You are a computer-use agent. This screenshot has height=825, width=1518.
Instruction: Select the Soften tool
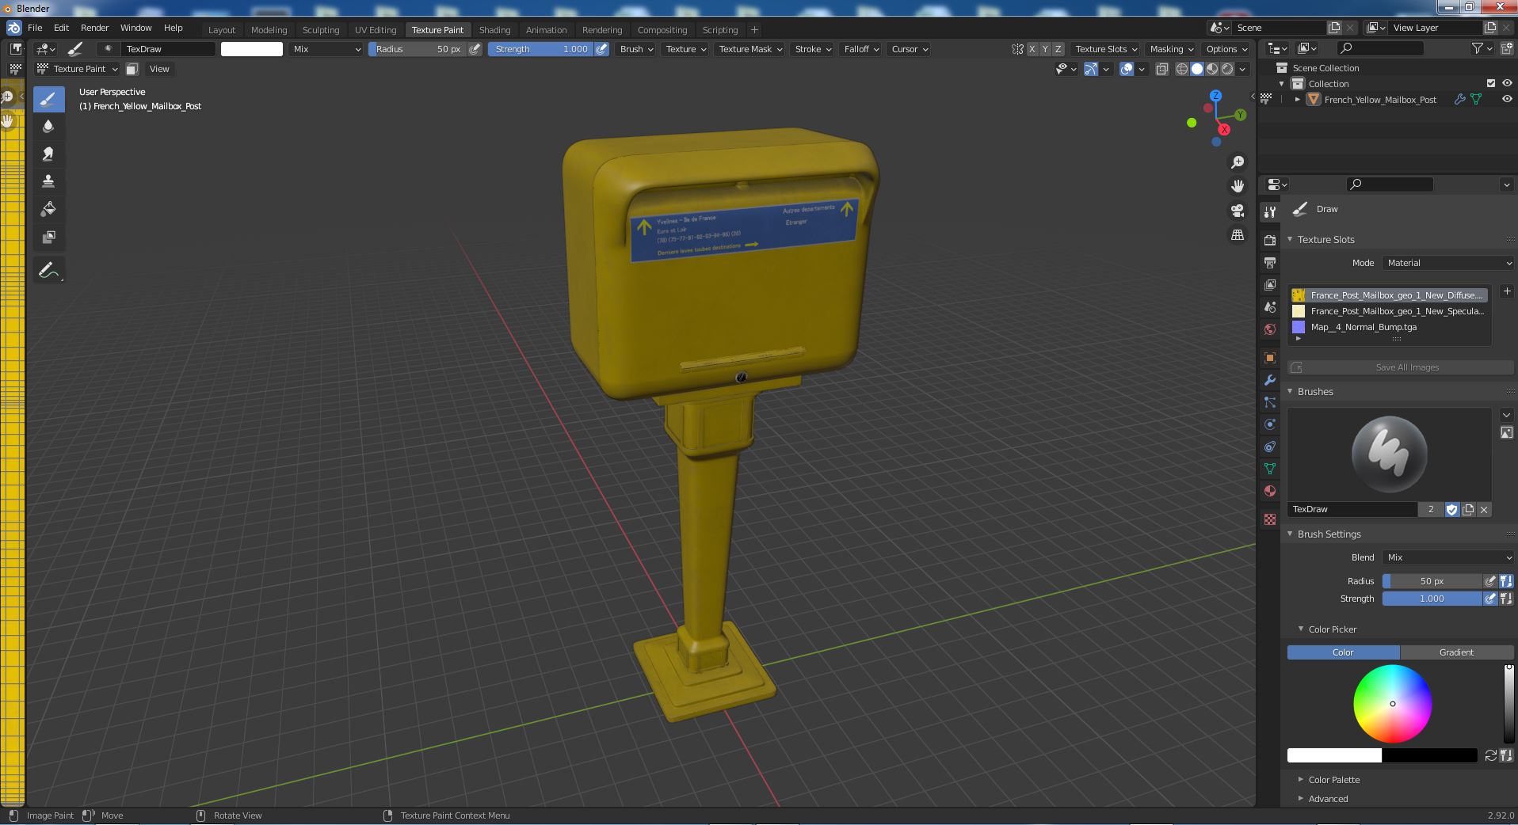(x=48, y=127)
